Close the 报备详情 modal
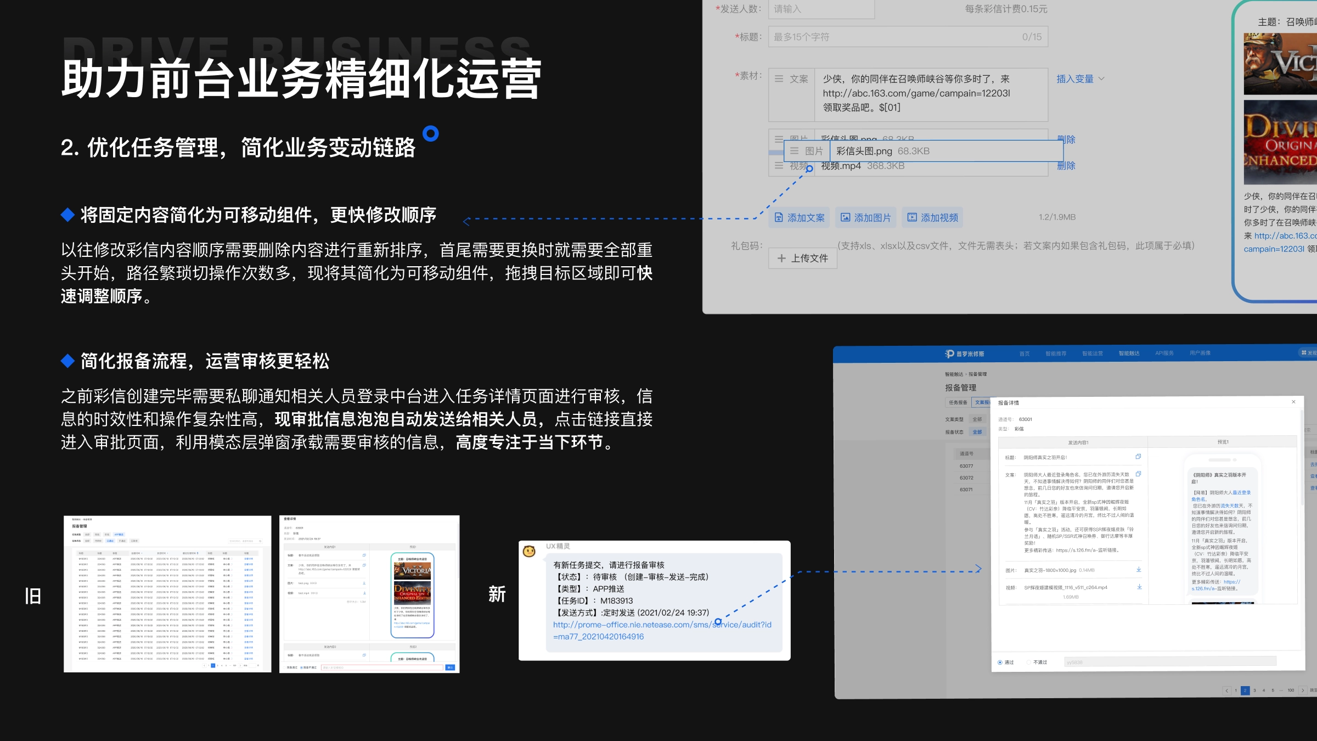The image size is (1317, 741). pos(1294,402)
